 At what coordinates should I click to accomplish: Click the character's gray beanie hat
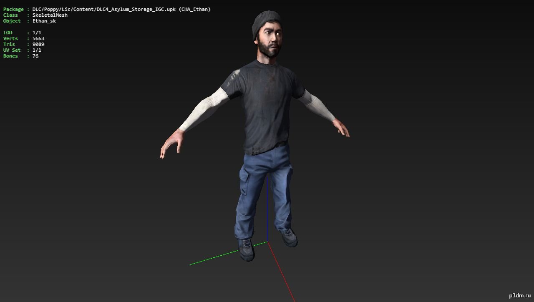(266, 23)
